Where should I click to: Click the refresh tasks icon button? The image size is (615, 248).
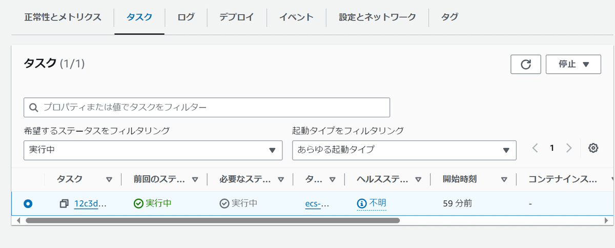point(526,64)
